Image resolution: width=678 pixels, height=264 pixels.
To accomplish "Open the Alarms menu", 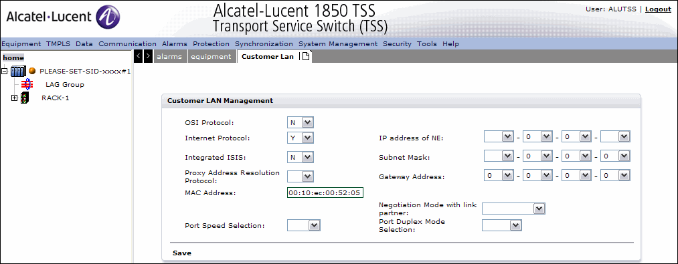I will coord(175,43).
